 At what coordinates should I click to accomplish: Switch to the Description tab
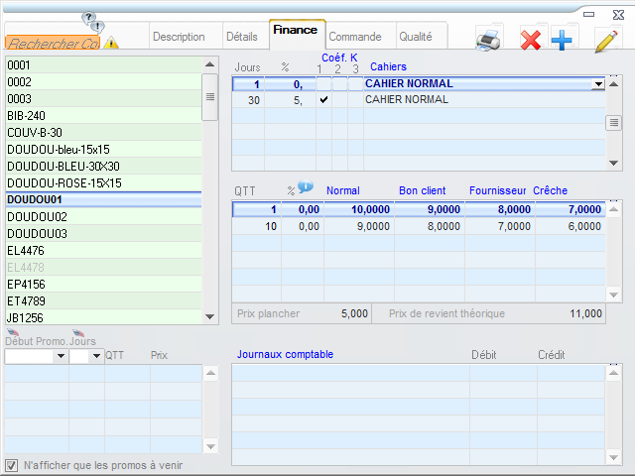point(179,37)
